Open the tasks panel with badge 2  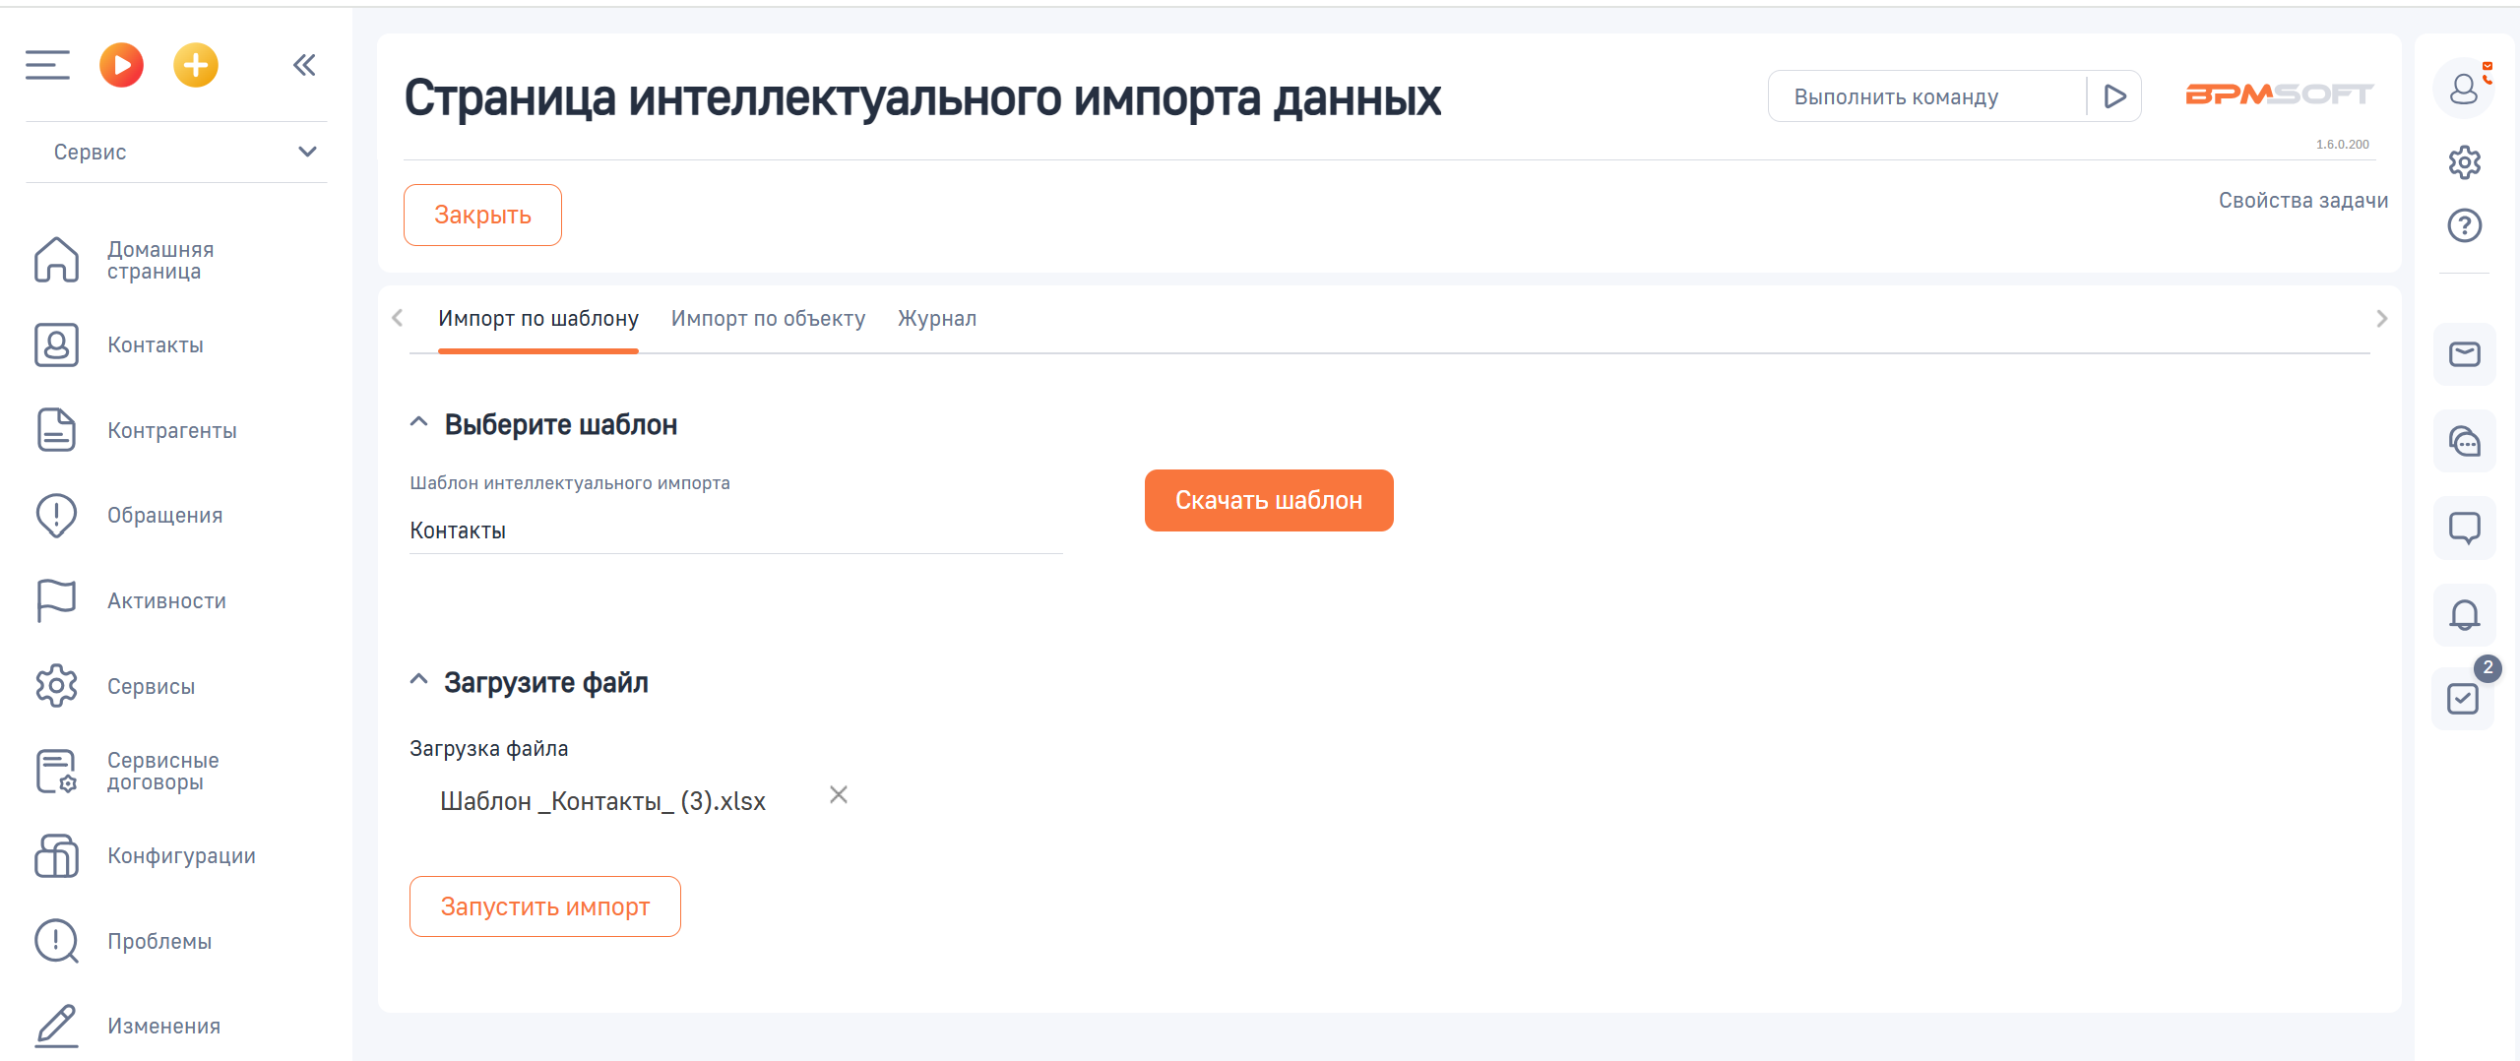[2464, 699]
